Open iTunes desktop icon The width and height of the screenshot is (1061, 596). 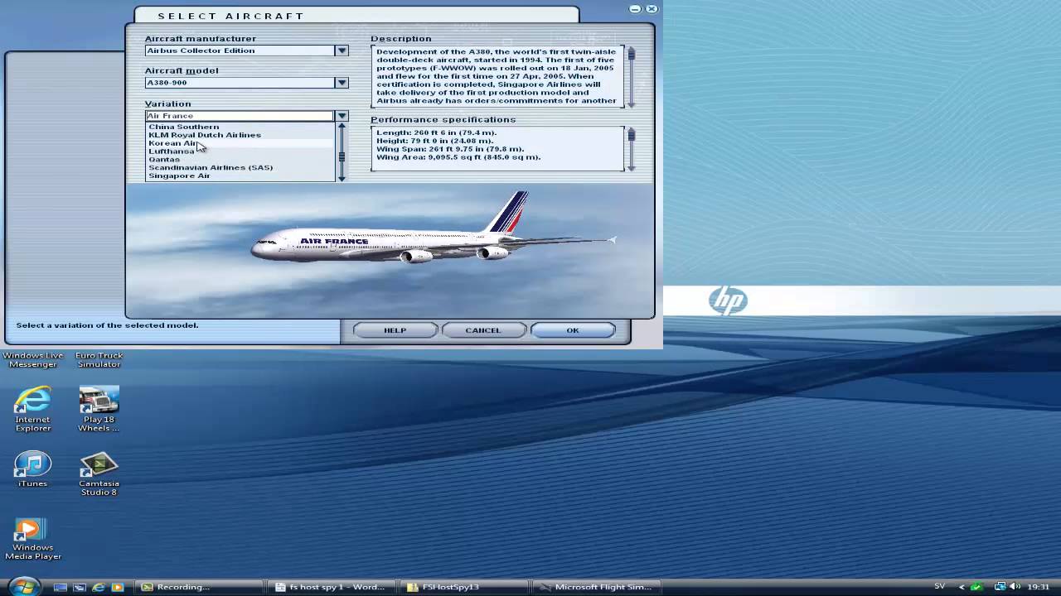tap(32, 469)
